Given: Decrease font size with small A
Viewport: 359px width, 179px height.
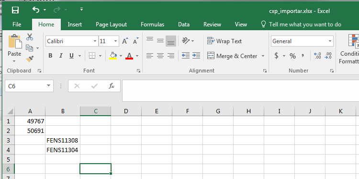Looking at the screenshot, I should pyautogui.click(x=136, y=41).
